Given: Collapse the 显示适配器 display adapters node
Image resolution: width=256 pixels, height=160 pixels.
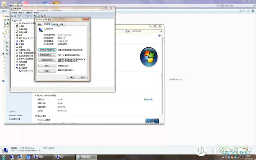Looking at the screenshot, I should pos(15,68).
